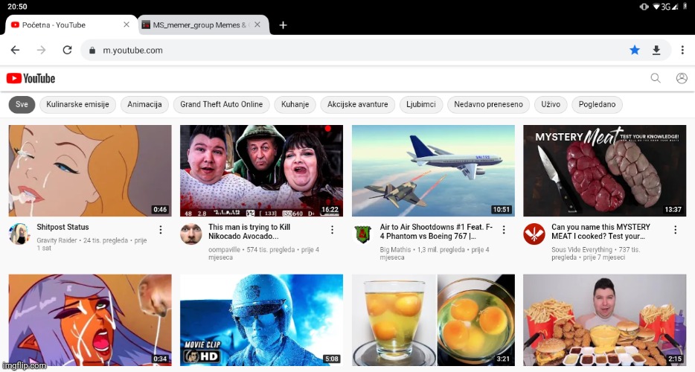Open Big Mathis channel avatar
The image size is (695, 372).
pos(362,234)
